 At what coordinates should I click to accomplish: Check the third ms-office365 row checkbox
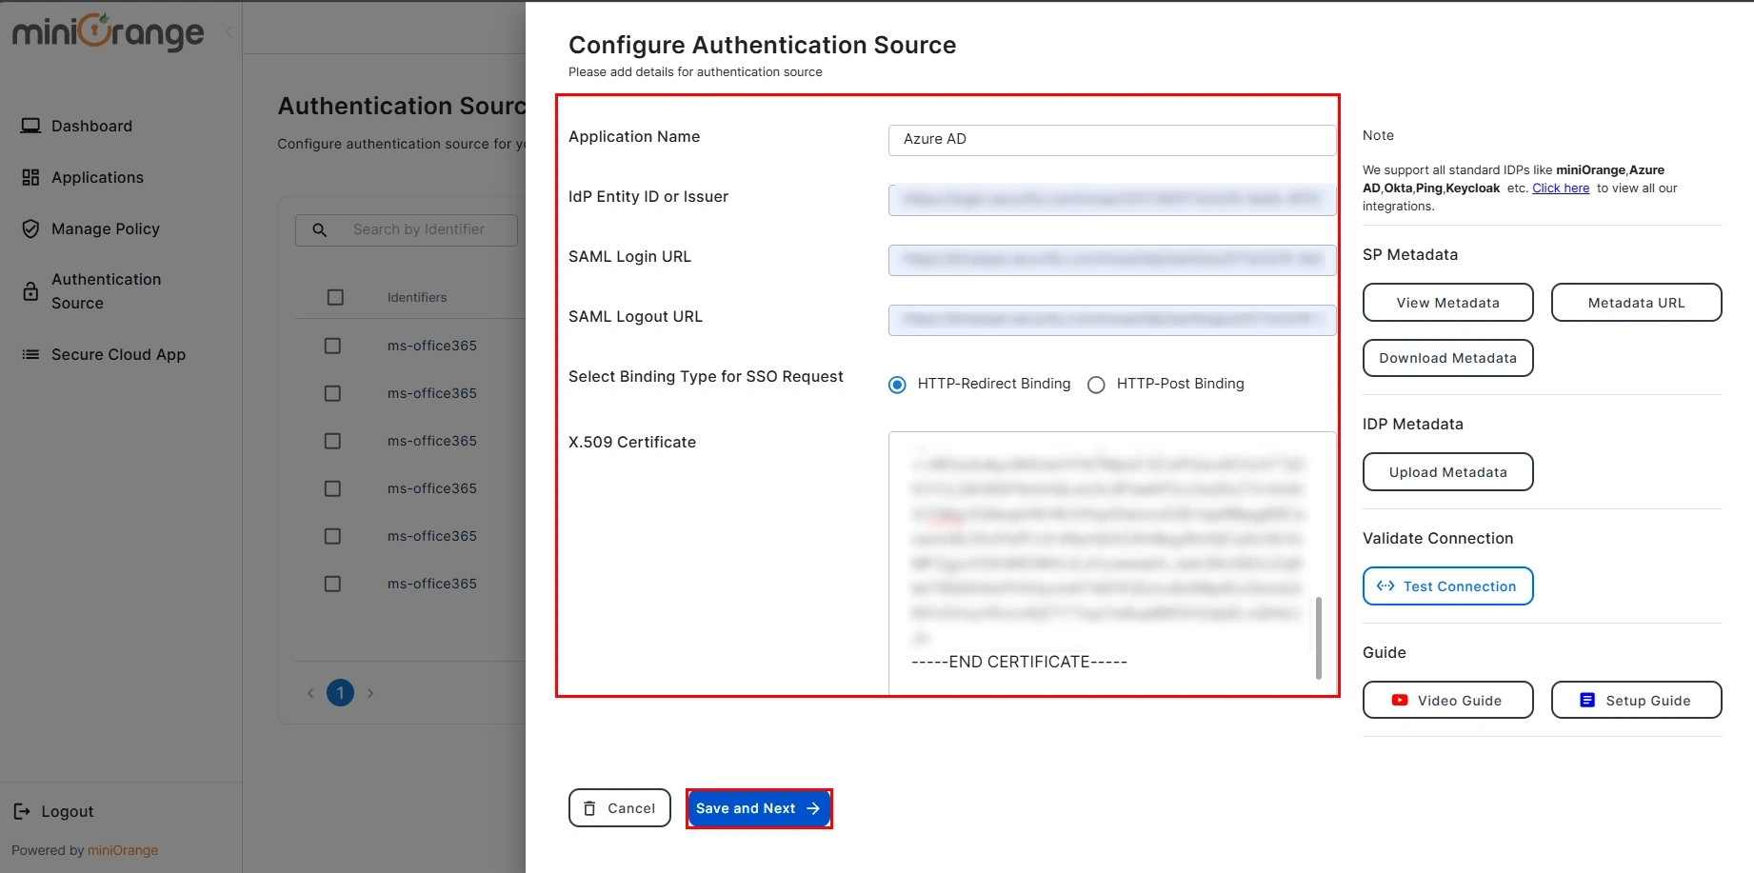[332, 441]
